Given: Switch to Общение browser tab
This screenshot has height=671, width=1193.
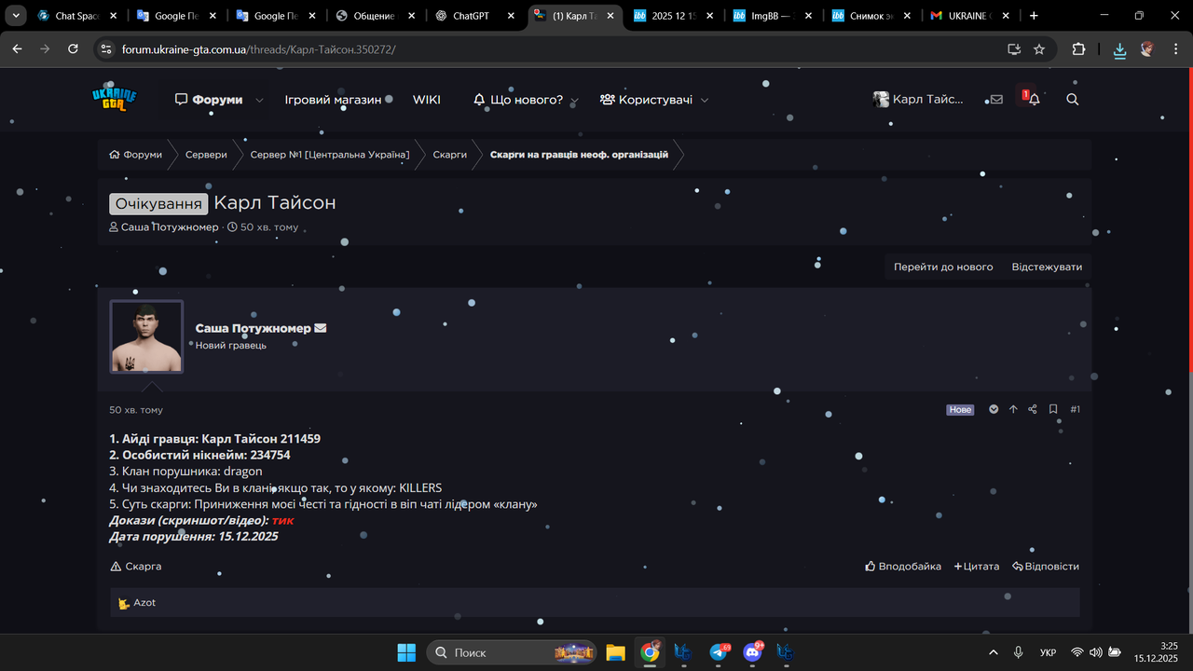Looking at the screenshot, I should [377, 16].
